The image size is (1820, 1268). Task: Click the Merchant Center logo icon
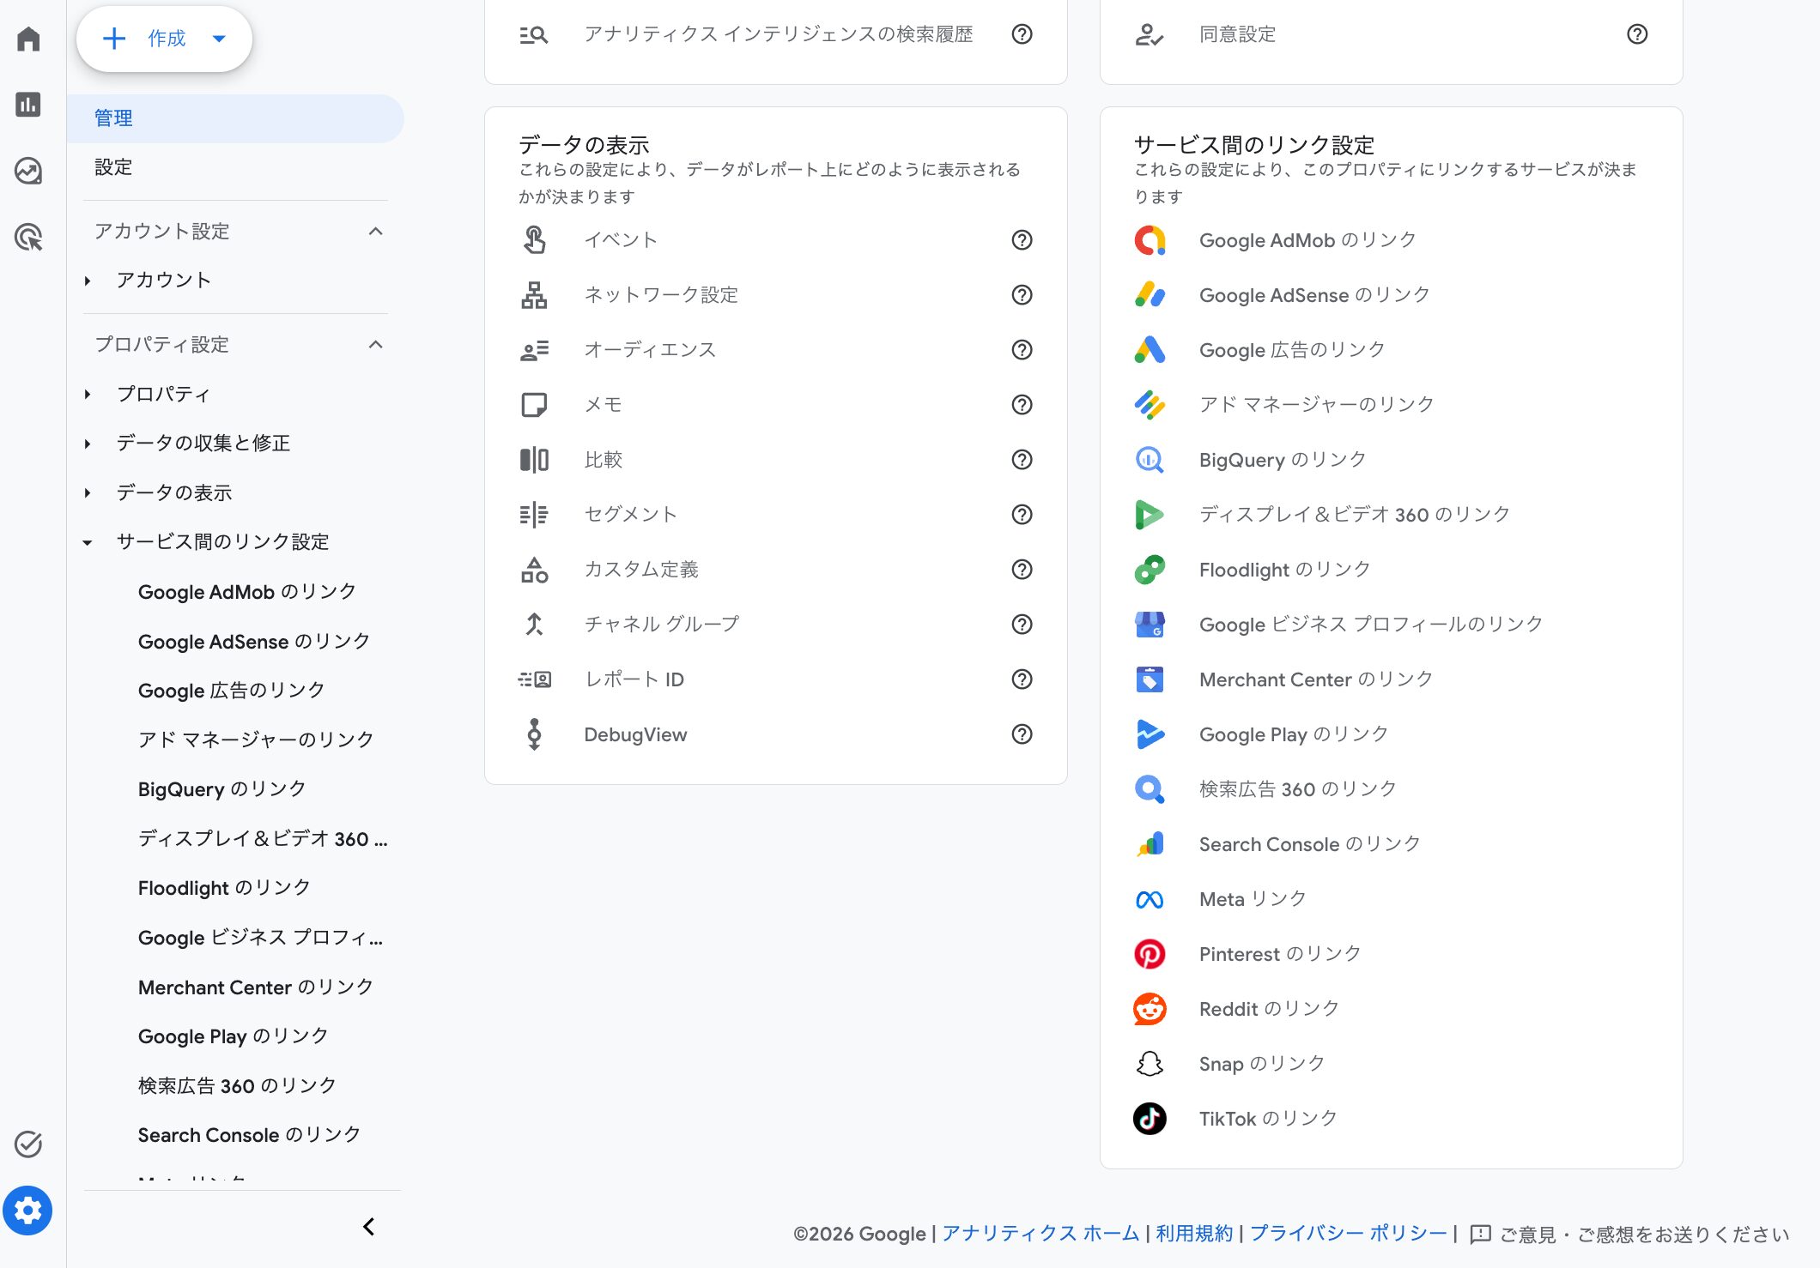(1150, 679)
